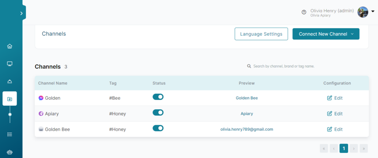Turn off the Golden Bee channel status
Image resolution: width=378 pixels, height=158 pixels.
pos(158,128)
